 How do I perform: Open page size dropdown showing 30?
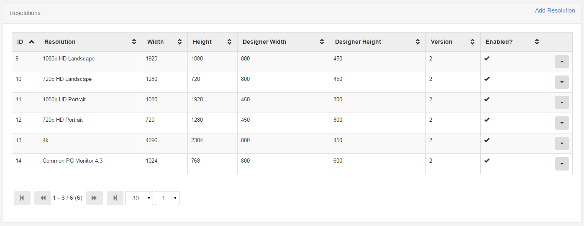point(139,198)
